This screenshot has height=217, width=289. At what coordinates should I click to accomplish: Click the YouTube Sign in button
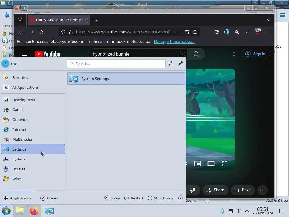(256, 54)
